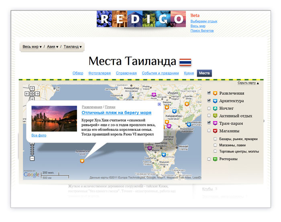Click the orange star marker in the Arabian Sea
Viewport: 281px width, 222px height.
coord(82,161)
